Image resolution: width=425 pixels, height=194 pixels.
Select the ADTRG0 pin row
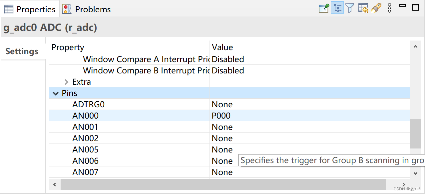pyautogui.click(x=89, y=104)
